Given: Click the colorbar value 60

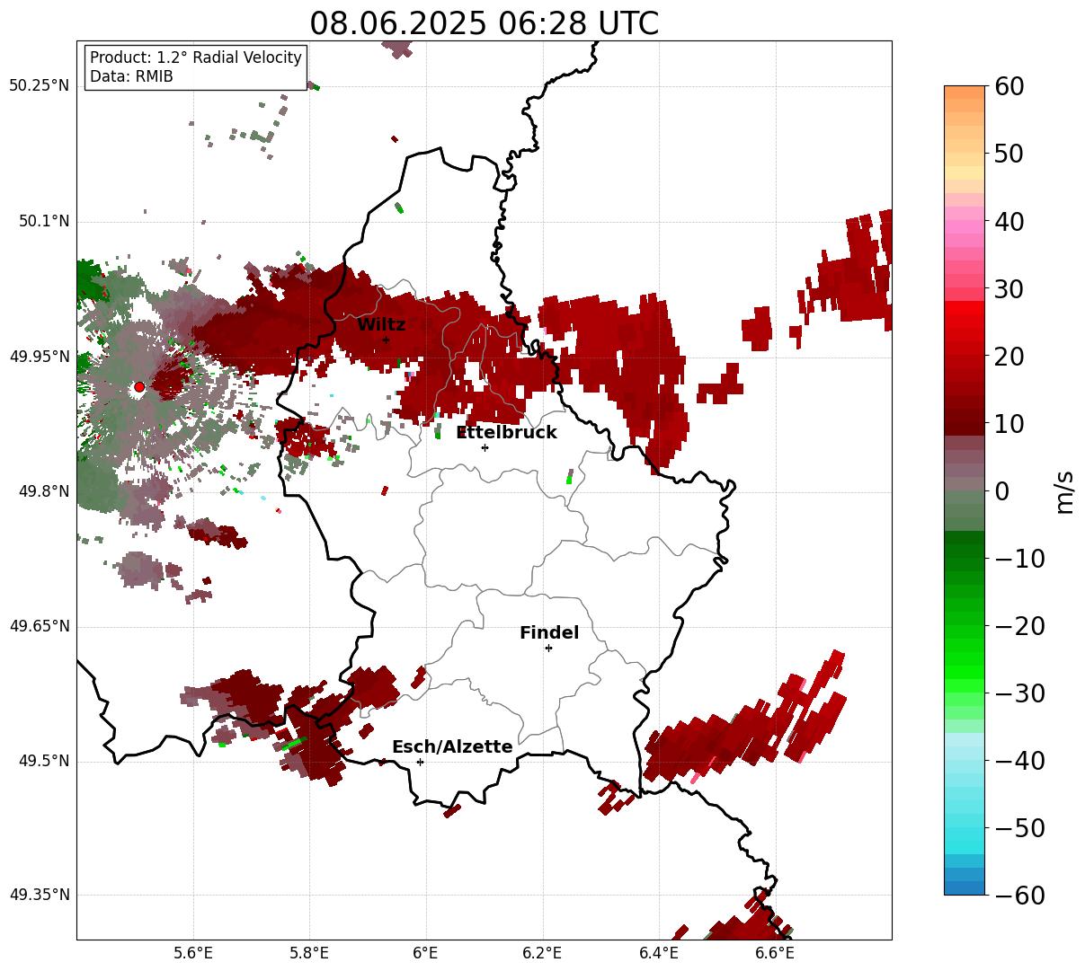Looking at the screenshot, I should [1008, 86].
